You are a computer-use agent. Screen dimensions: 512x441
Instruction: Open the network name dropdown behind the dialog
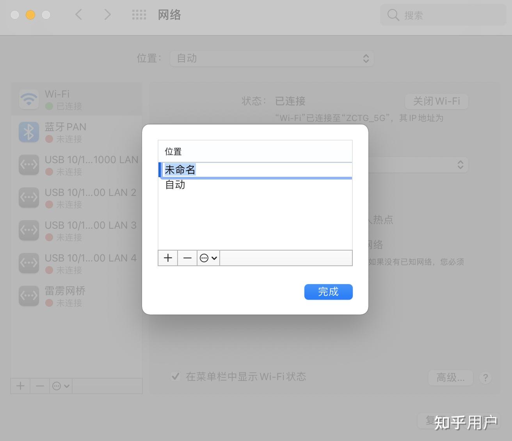[x=418, y=165]
